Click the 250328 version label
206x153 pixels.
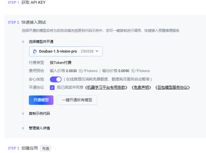tap(87, 51)
